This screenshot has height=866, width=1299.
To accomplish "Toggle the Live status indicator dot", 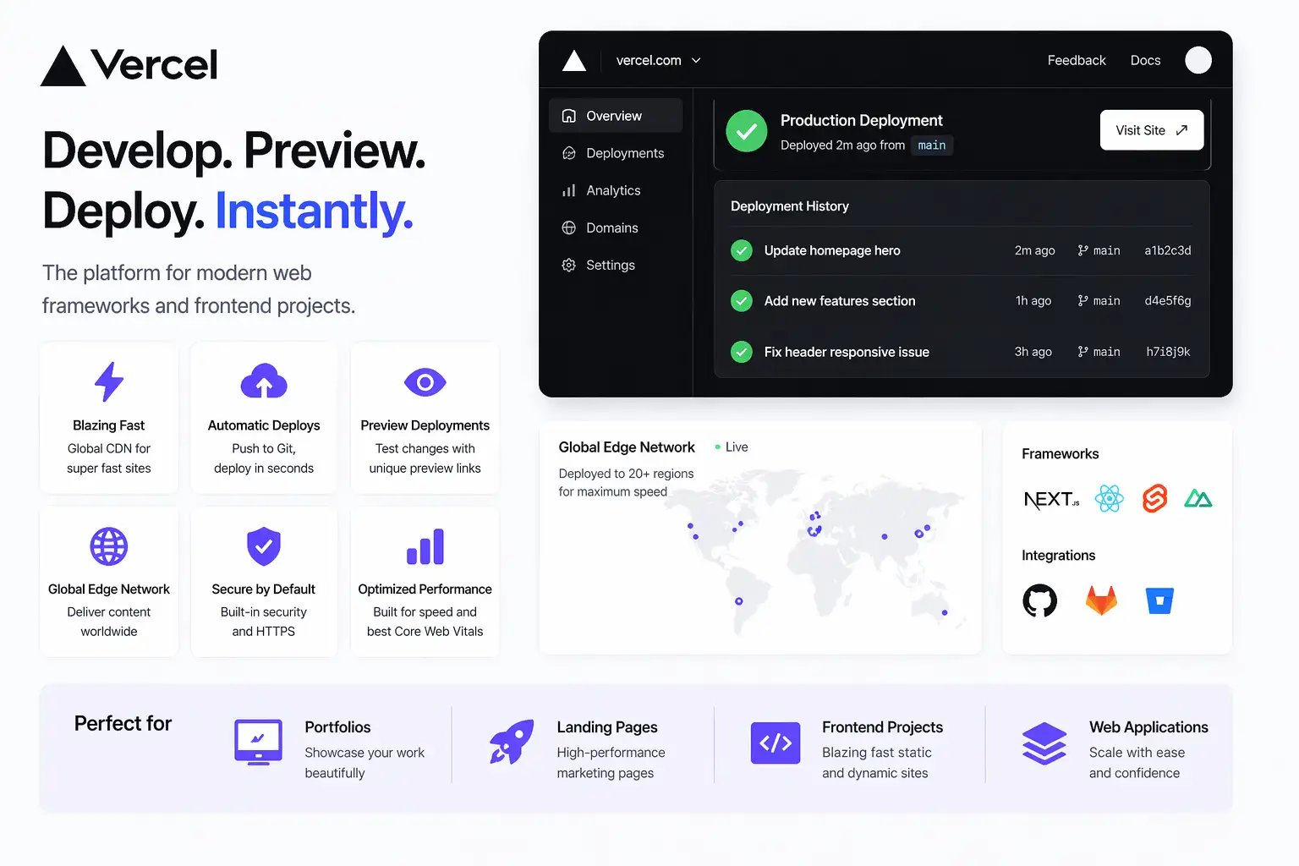I will point(718,447).
